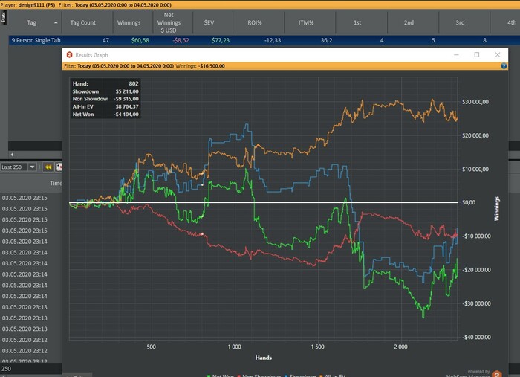Click the tag count cell 47
The height and width of the screenshot is (377, 520).
tap(105, 40)
